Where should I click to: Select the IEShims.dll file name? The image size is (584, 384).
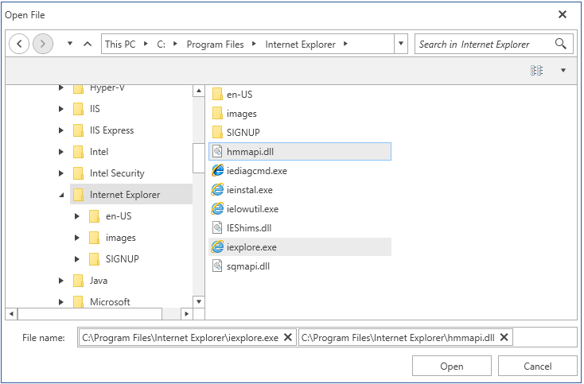click(x=249, y=227)
